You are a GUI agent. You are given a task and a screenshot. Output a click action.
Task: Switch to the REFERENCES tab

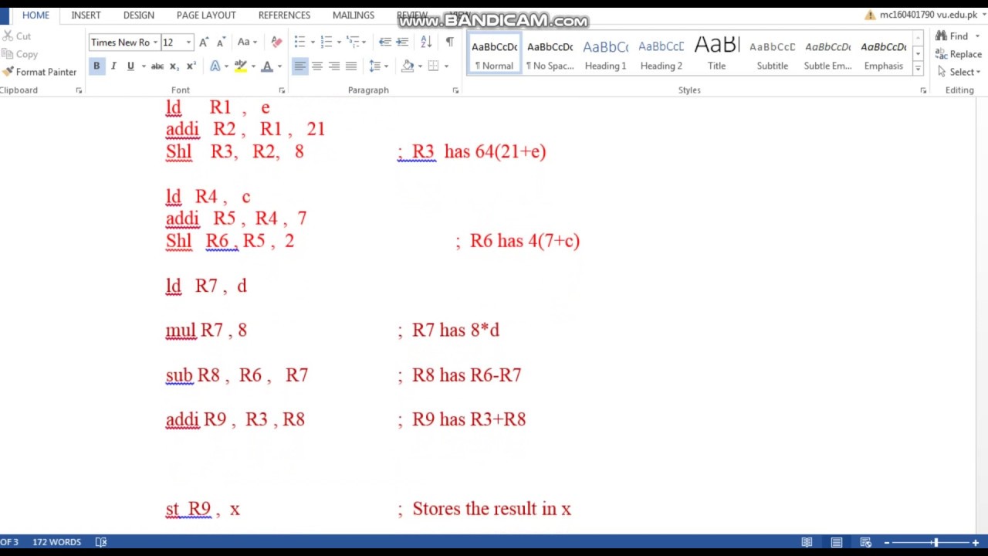pos(284,15)
